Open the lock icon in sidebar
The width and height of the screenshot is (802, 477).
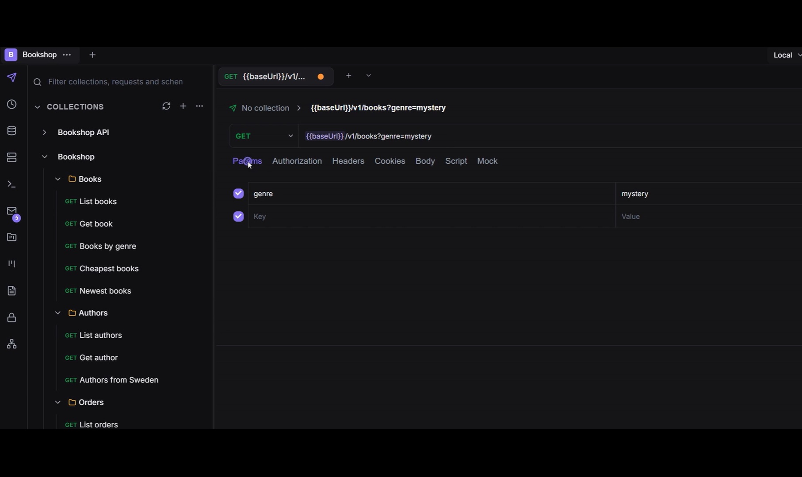pyautogui.click(x=12, y=317)
